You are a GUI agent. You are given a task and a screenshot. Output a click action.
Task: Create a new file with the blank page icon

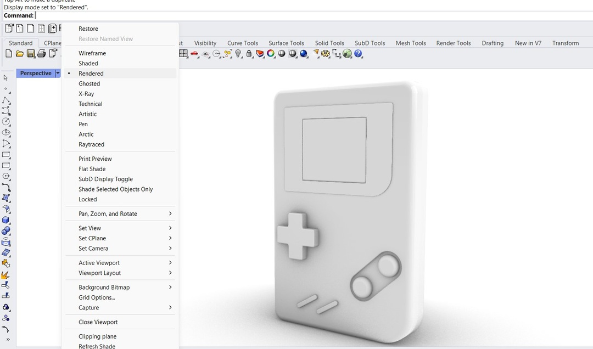(x=9, y=54)
